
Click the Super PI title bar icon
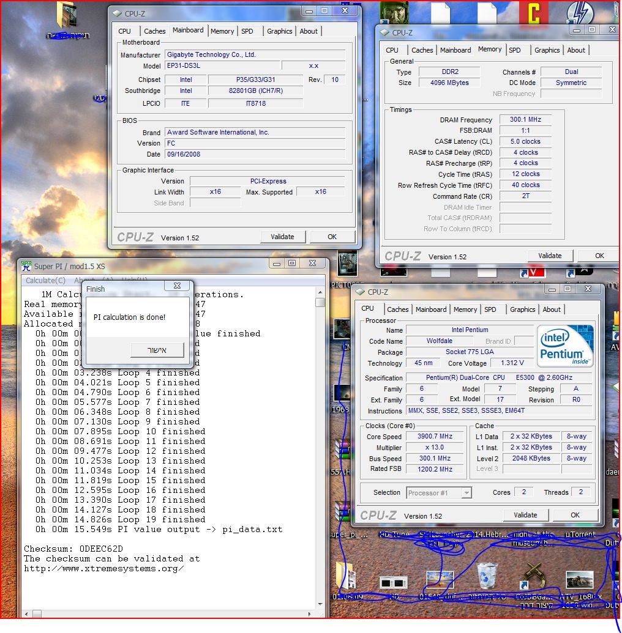[26, 266]
